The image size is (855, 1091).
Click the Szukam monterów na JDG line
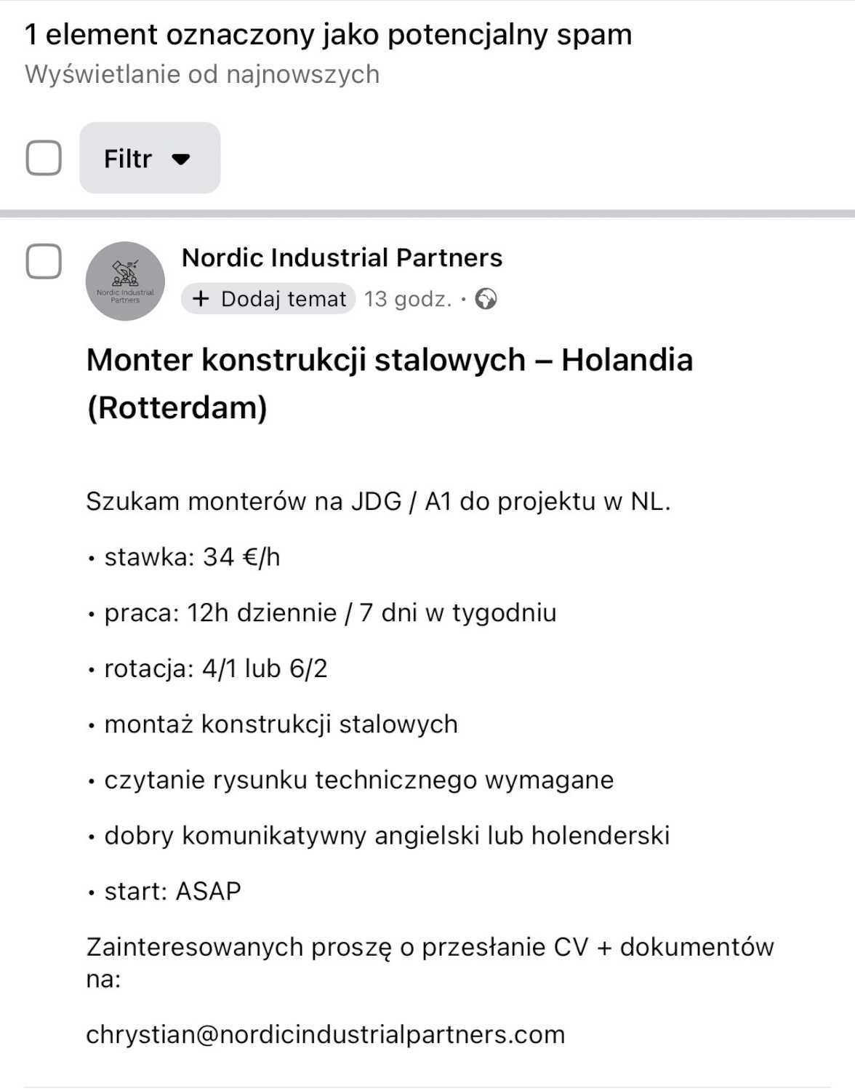pos(378,501)
